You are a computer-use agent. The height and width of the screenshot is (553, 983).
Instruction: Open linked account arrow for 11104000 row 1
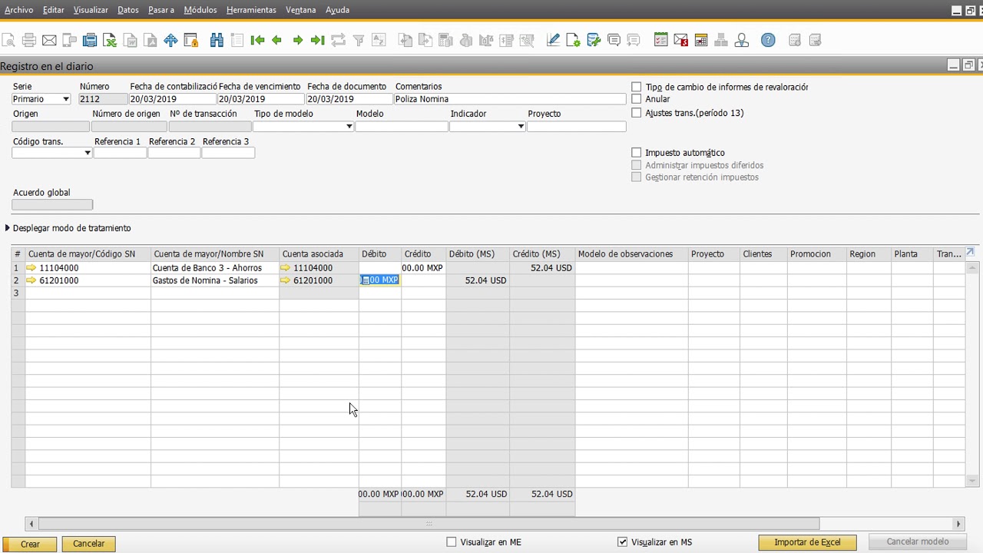31,268
